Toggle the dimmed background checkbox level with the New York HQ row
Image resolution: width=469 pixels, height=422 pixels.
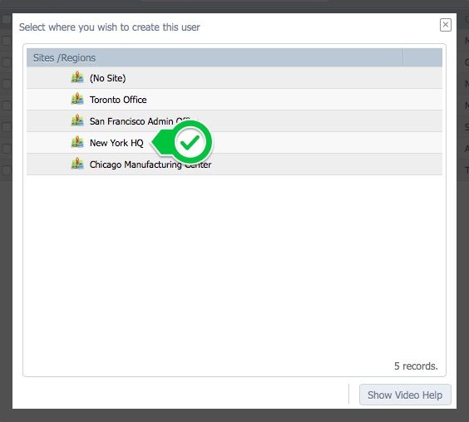7,148
